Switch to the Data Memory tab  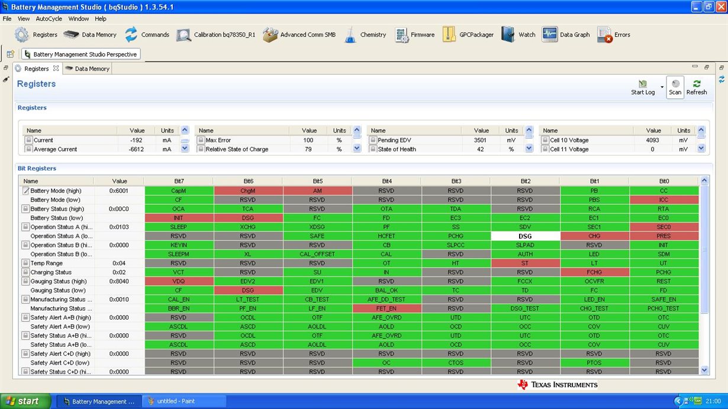pyautogui.click(x=87, y=69)
